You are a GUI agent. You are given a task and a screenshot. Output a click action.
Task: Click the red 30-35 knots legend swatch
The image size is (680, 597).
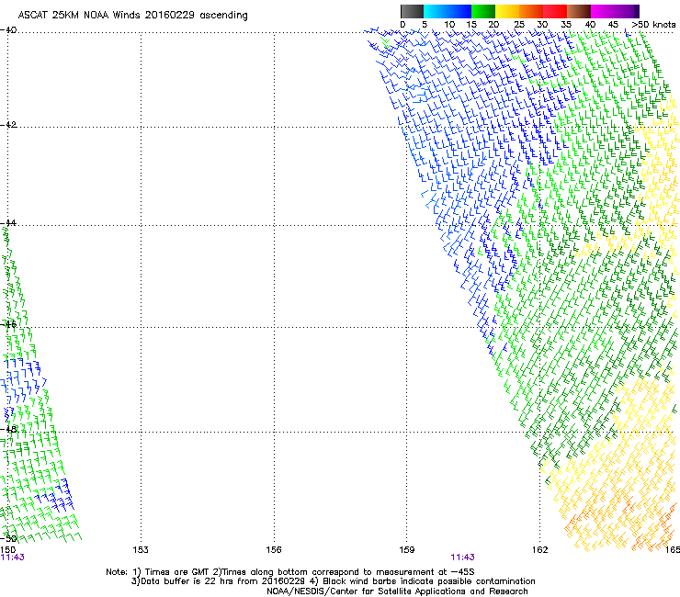click(x=555, y=11)
